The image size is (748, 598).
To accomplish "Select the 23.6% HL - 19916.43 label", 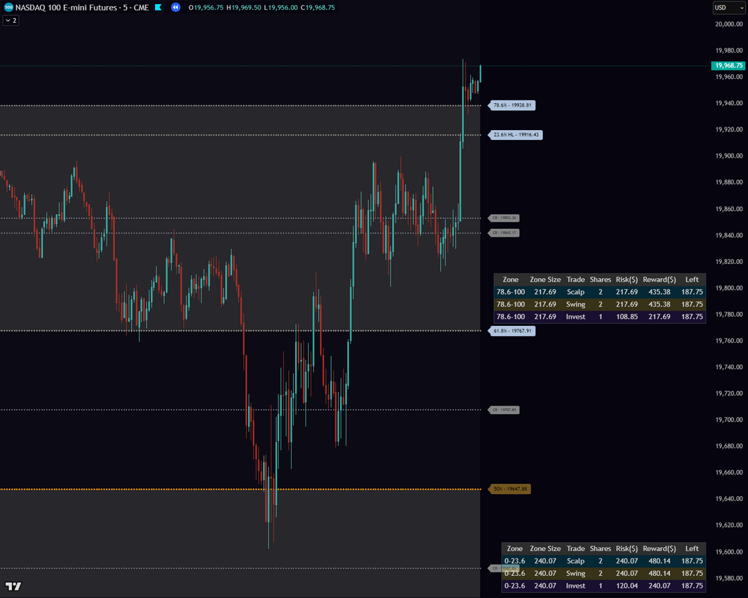I will [516, 135].
